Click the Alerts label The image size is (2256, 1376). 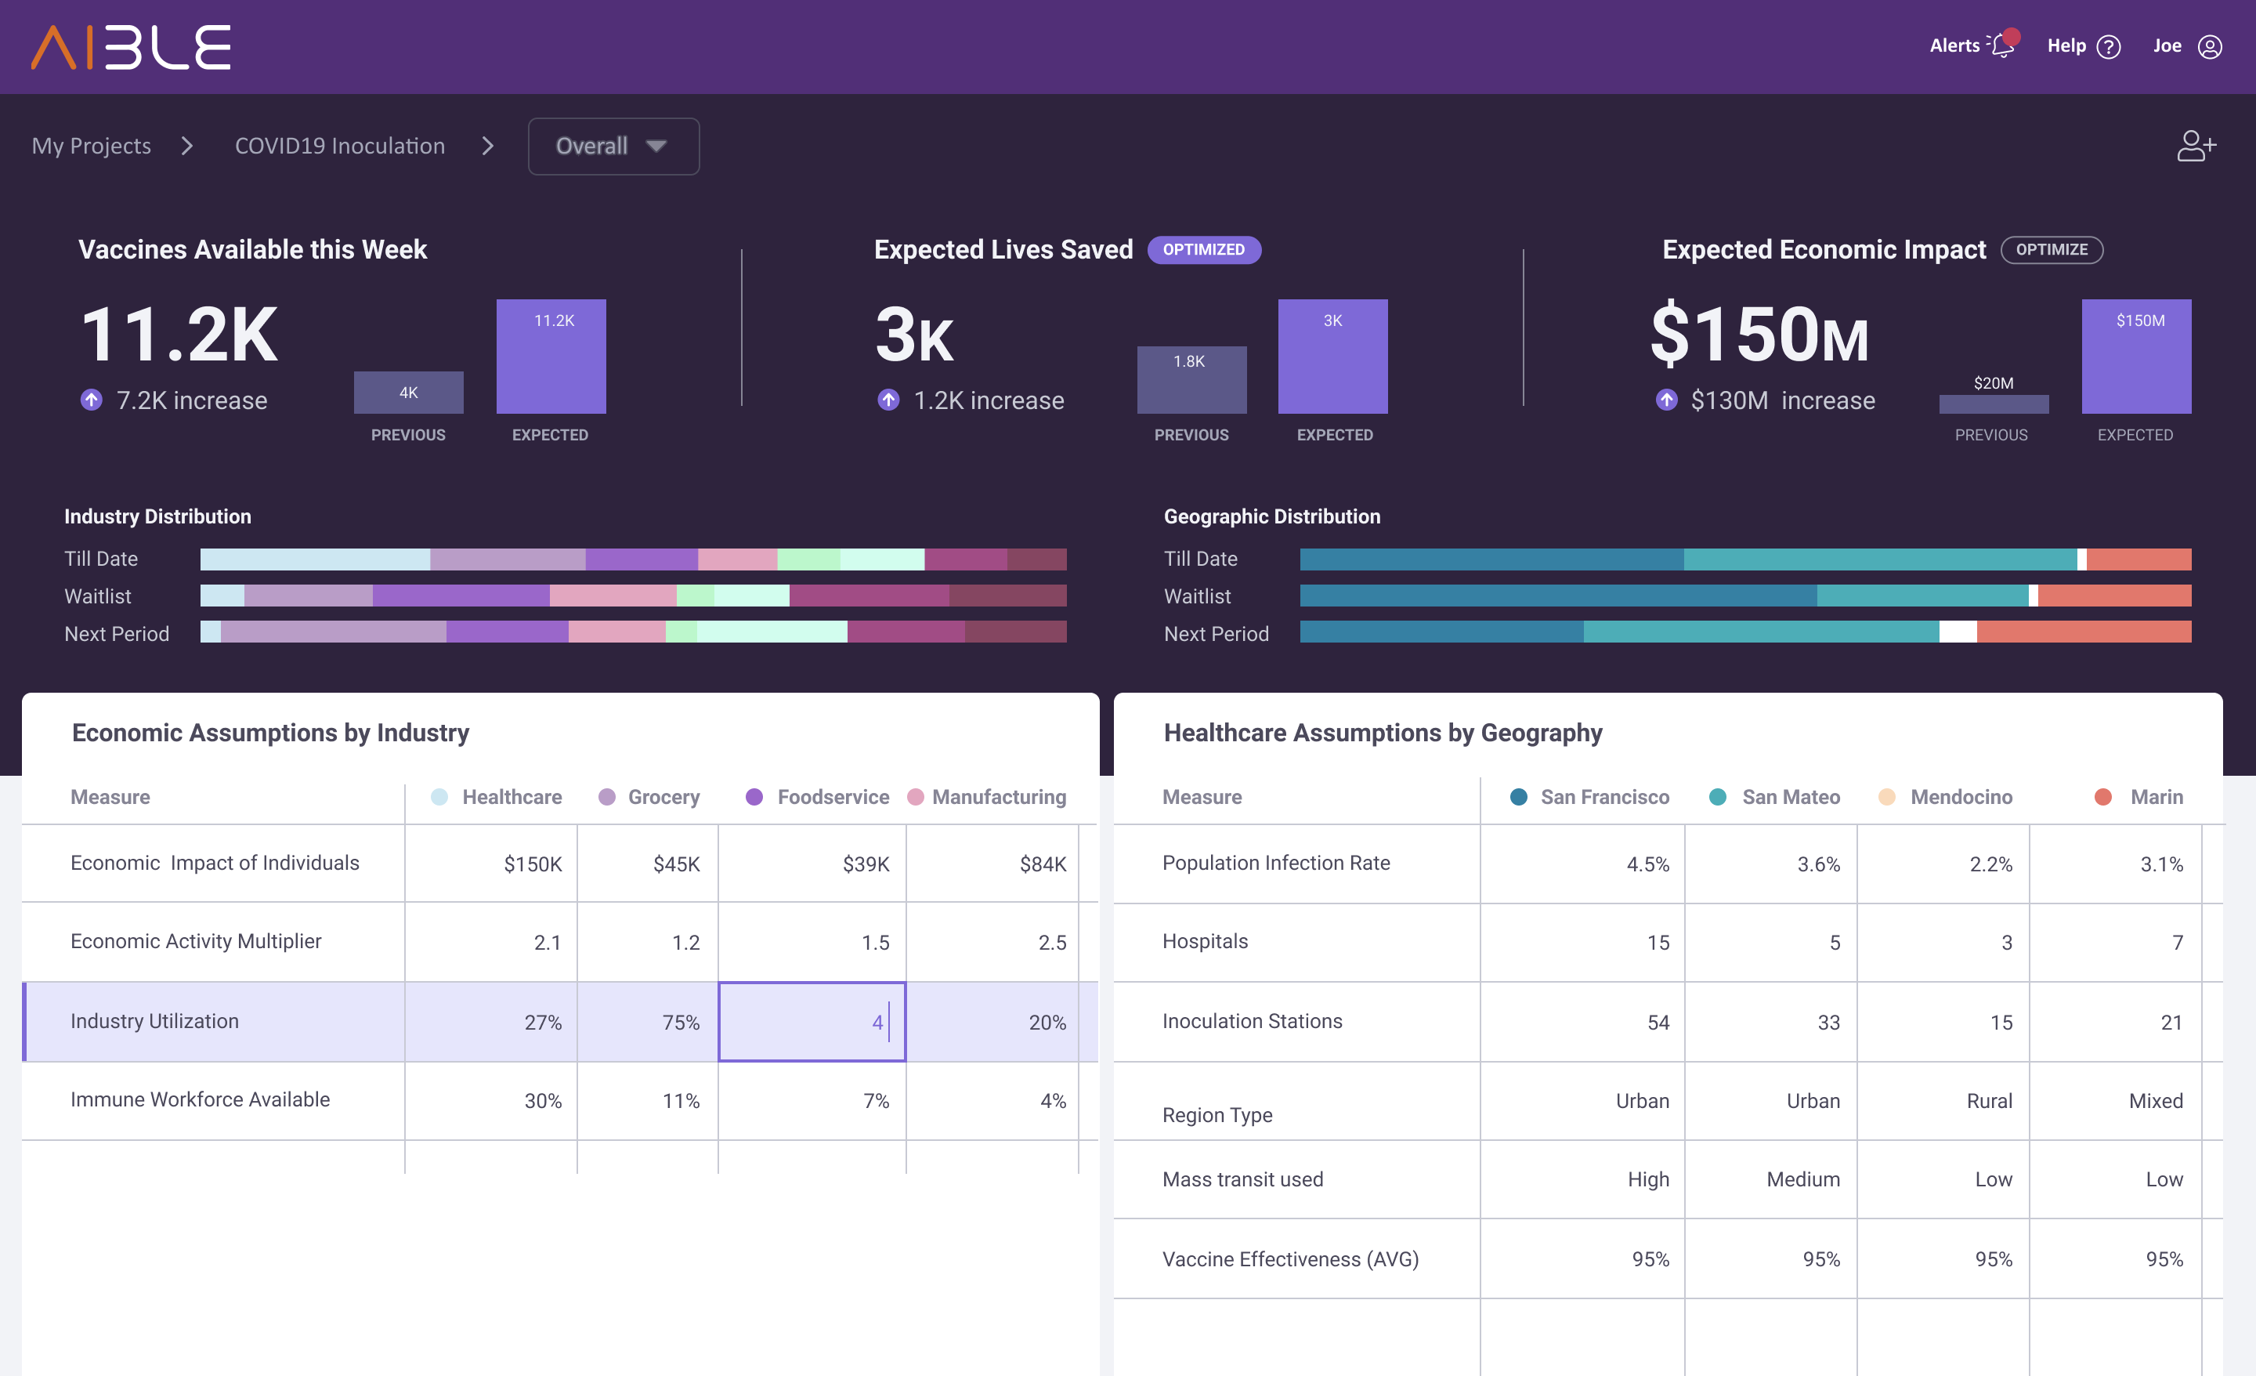tap(1954, 45)
